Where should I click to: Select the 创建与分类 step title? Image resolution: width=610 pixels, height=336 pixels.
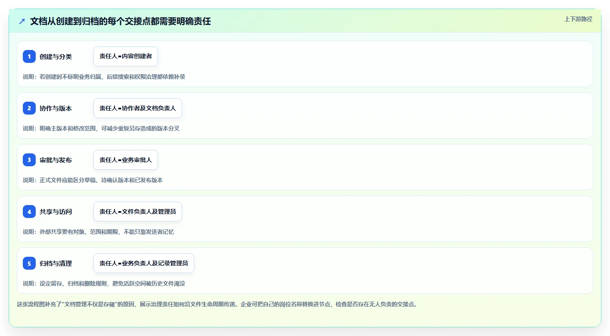click(56, 56)
